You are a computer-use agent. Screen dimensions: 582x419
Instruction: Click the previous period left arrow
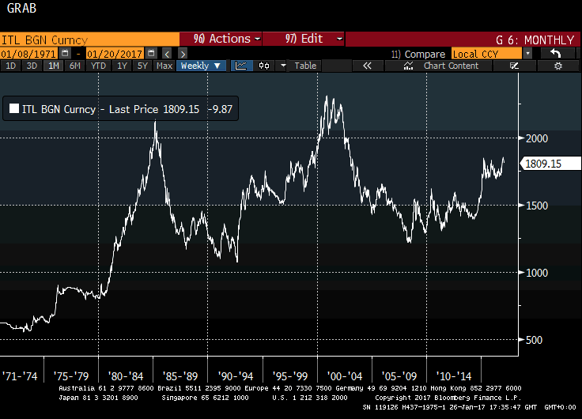point(167,54)
